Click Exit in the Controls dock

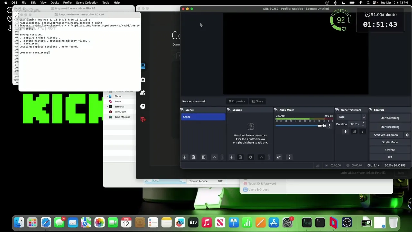click(x=390, y=157)
